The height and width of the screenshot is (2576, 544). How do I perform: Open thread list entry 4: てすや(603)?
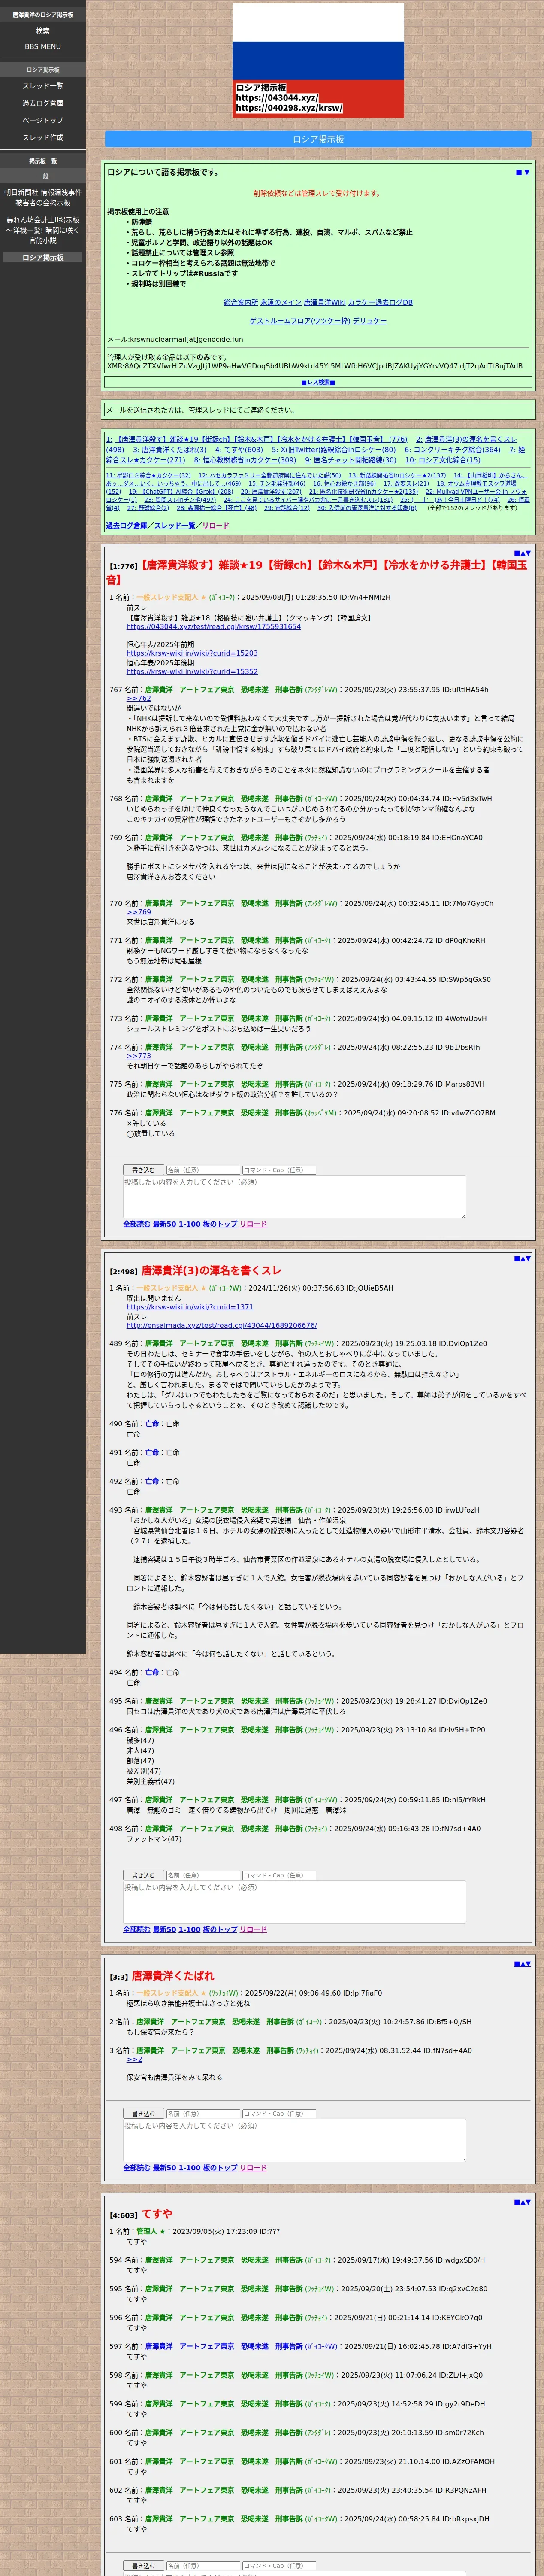tap(239, 450)
